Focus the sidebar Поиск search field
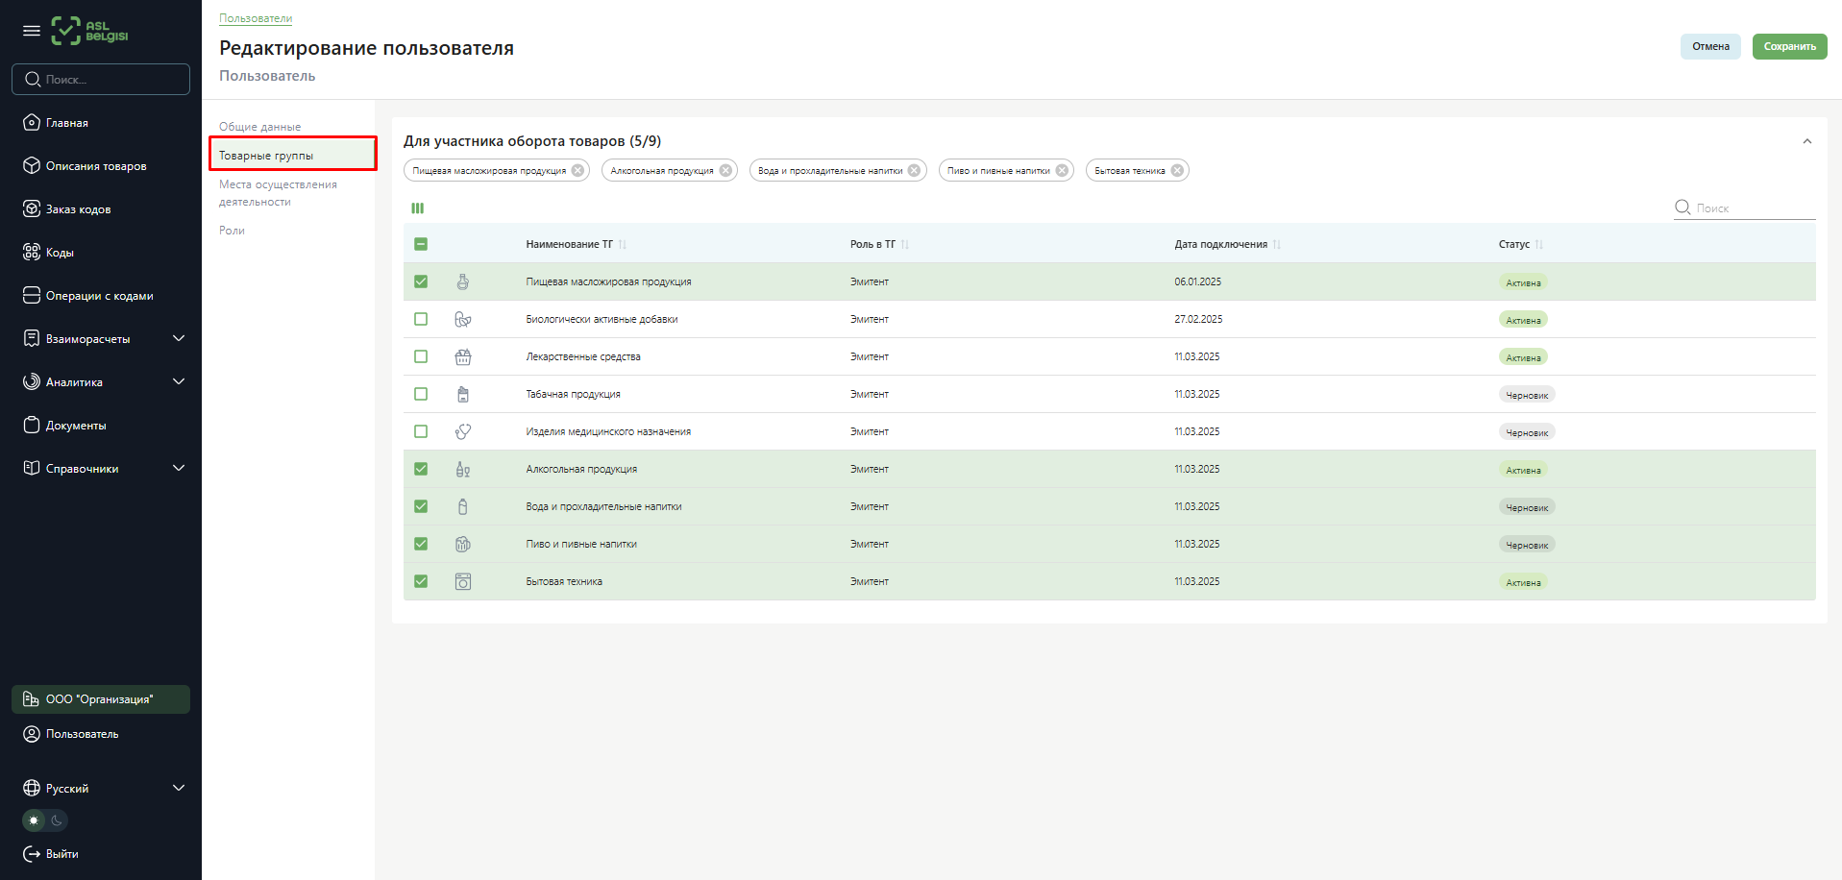Screen dimensions: 1842x880 pos(101,79)
